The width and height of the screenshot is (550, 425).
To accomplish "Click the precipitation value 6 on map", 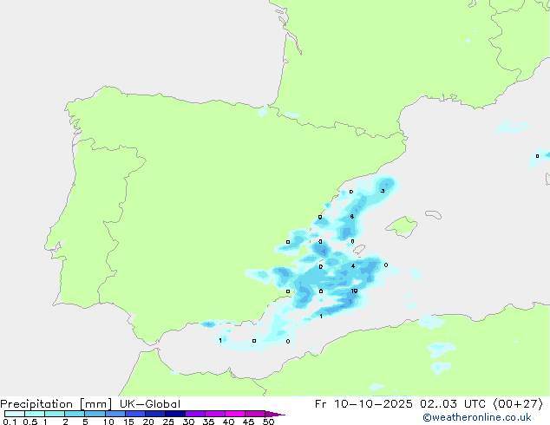I will [x=352, y=217].
